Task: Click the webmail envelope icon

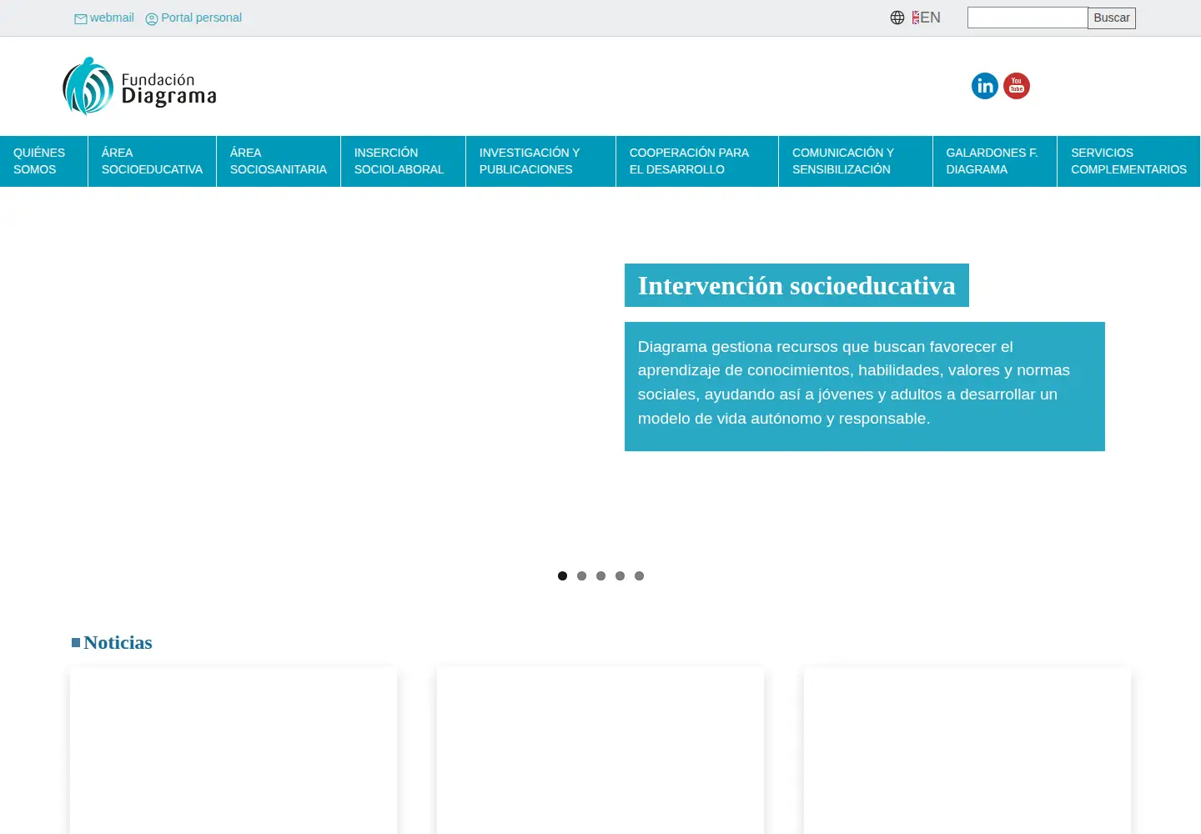Action: [81, 18]
